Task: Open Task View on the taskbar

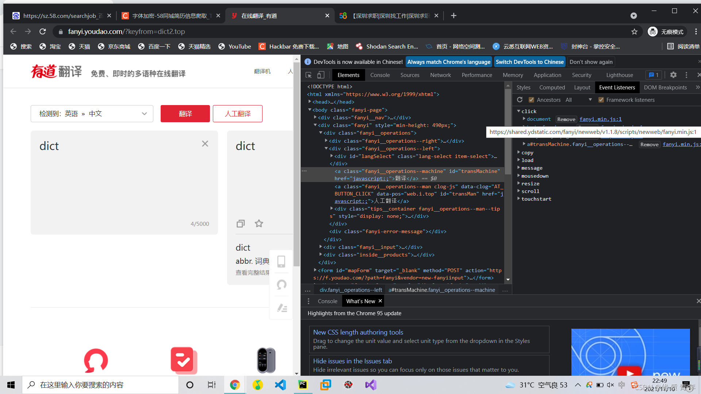Action: tap(212, 385)
